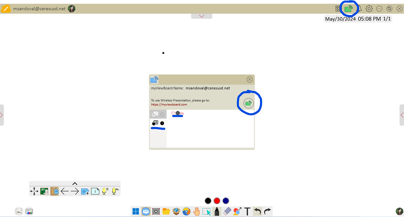Go to previous page with left arrow
This screenshot has width=404, height=217.
(x=64, y=191)
